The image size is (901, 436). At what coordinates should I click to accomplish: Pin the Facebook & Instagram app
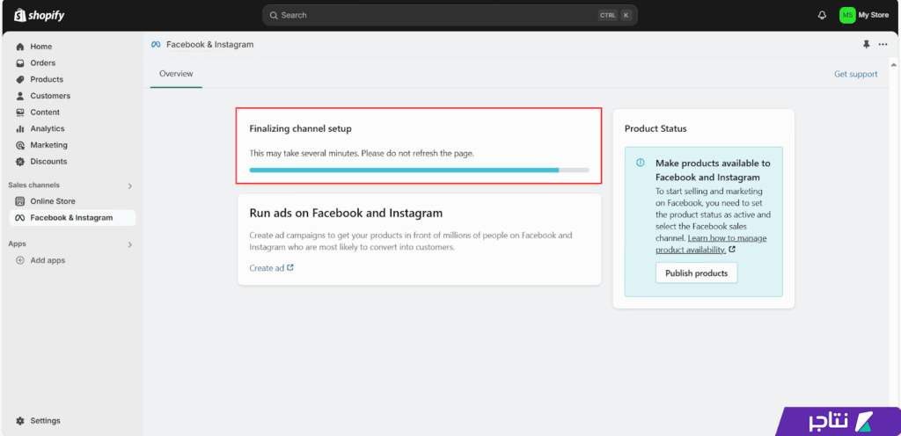[867, 44]
